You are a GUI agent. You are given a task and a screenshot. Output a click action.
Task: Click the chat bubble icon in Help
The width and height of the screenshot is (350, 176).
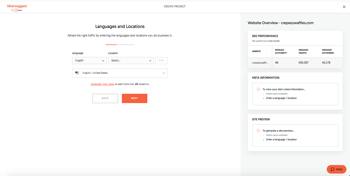click(x=332, y=169)
